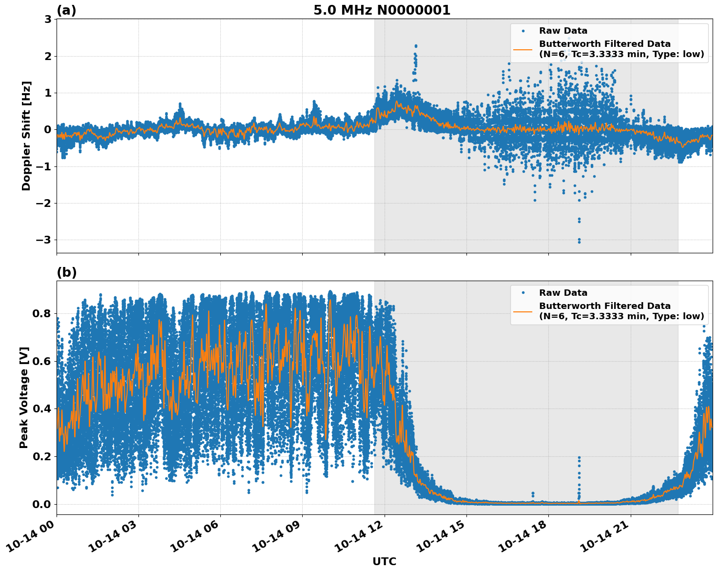
Task: Click the "3" tick on Doppler Shift axis
Action: 48,20
